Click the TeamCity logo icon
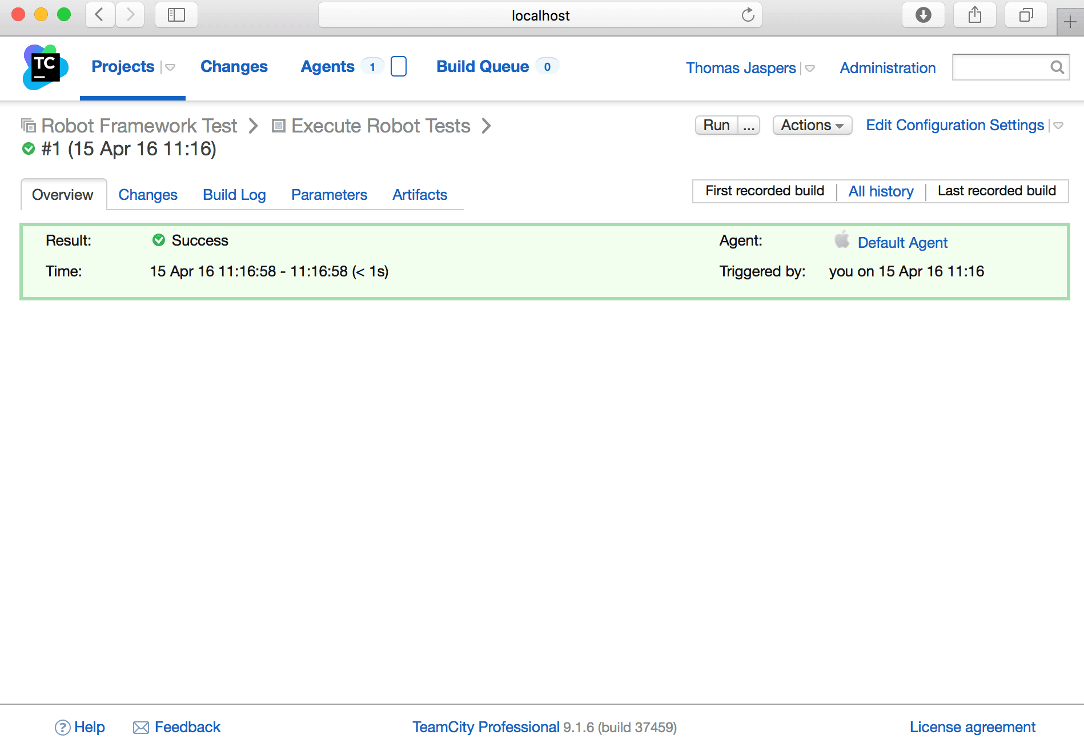 coord(45,67)
